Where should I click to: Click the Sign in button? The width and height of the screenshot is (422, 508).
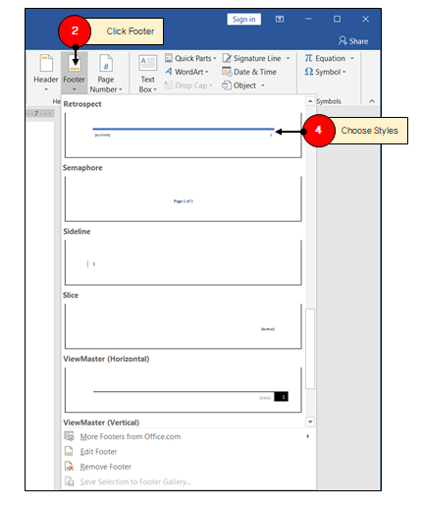click(x=244, y=20)
